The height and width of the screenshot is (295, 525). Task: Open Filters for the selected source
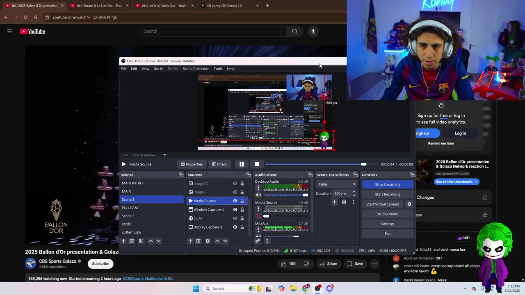coord(219,164)
